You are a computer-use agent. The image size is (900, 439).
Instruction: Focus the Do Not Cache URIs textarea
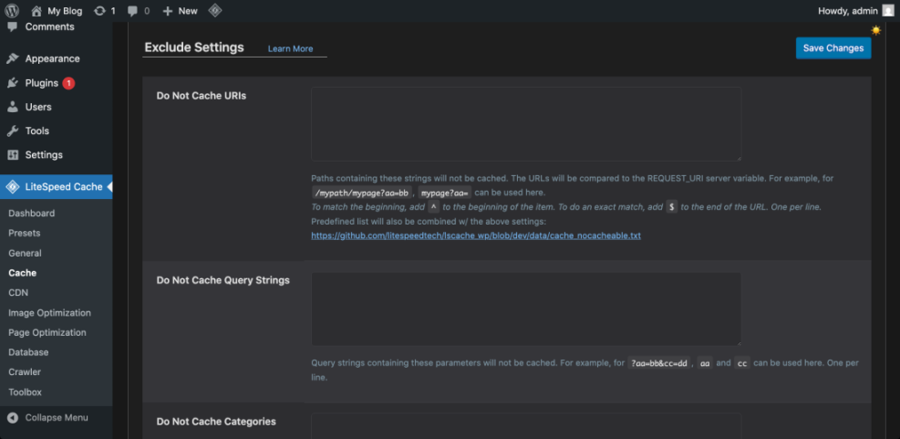coord(526,124)
